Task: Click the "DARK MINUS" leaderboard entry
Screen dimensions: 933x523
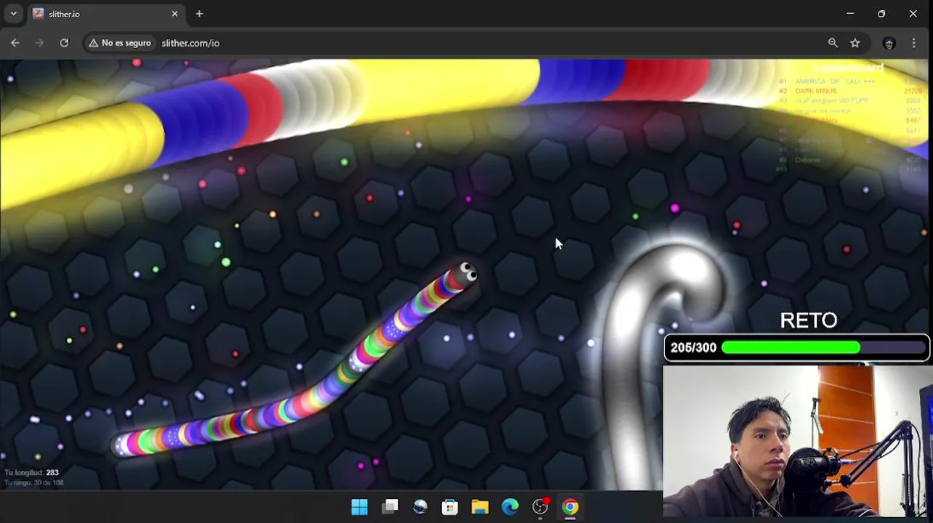Action: 816,92
